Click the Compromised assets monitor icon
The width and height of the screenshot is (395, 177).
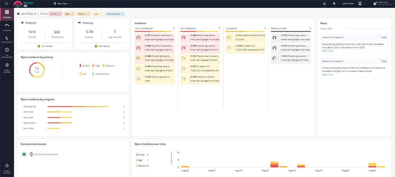[x=24, y=154]
